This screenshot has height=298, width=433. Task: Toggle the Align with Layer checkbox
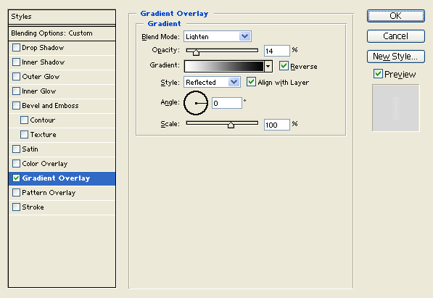(x=251, y=82)
